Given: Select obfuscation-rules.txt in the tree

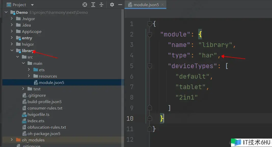Looking at the screenshot, I should coord(47,127).
